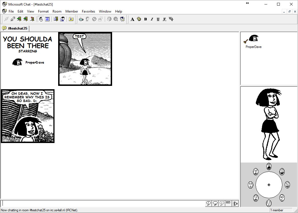This screenshot has height=213, width=298.
Task: Open the Room menu
Action: 57,11
